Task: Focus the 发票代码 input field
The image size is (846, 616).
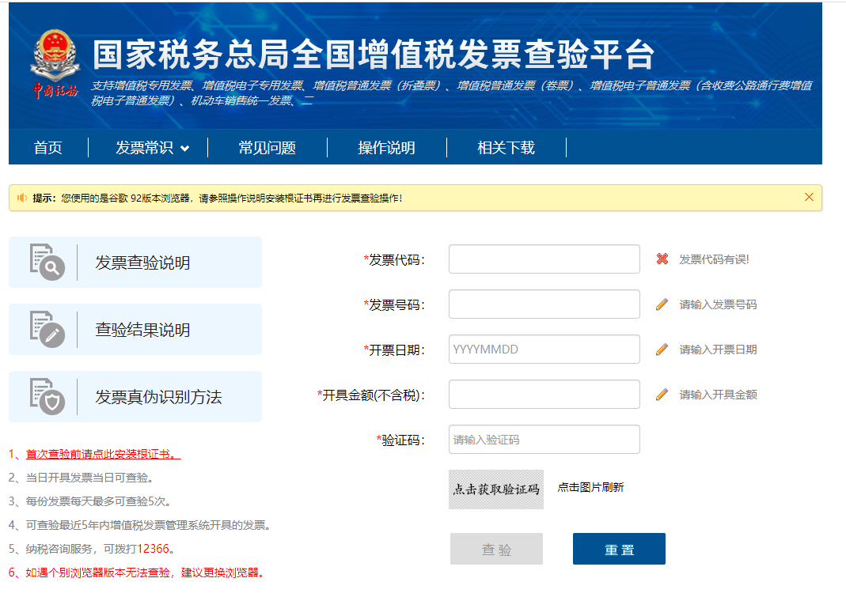Action: pos(544,259)
